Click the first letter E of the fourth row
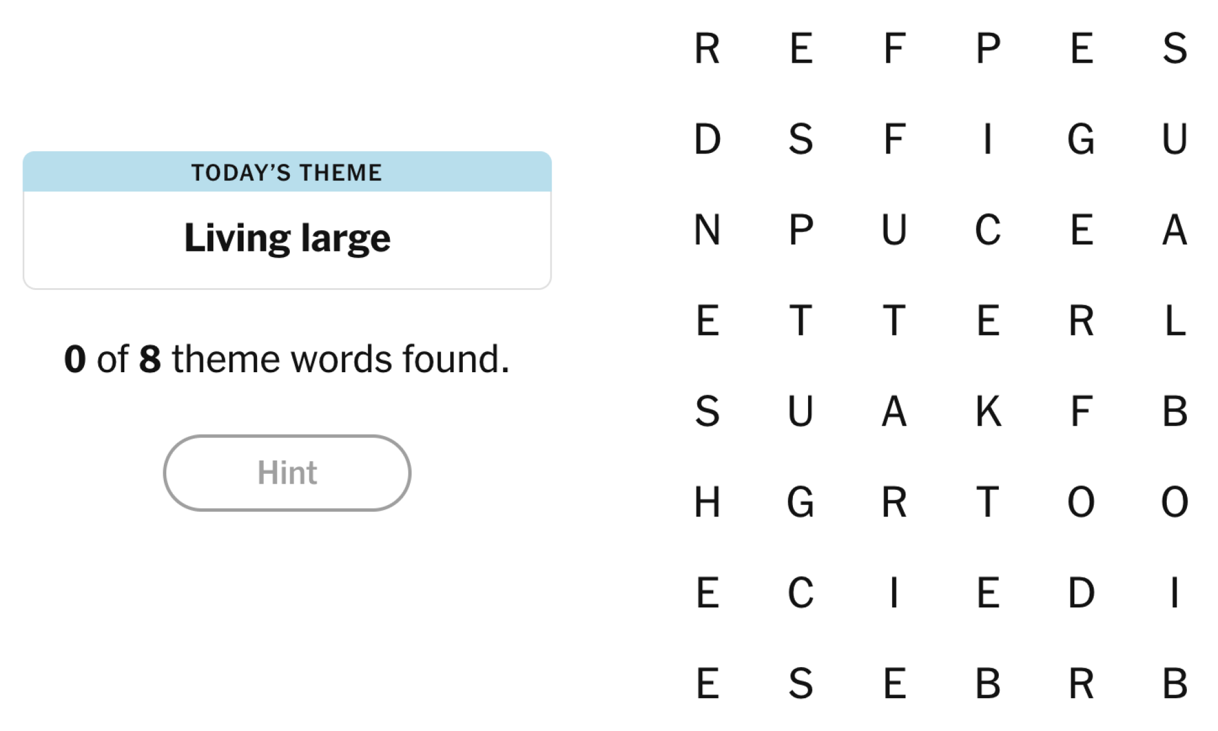1218x731 pixels. pyautogui.click(x=706, y=322)
